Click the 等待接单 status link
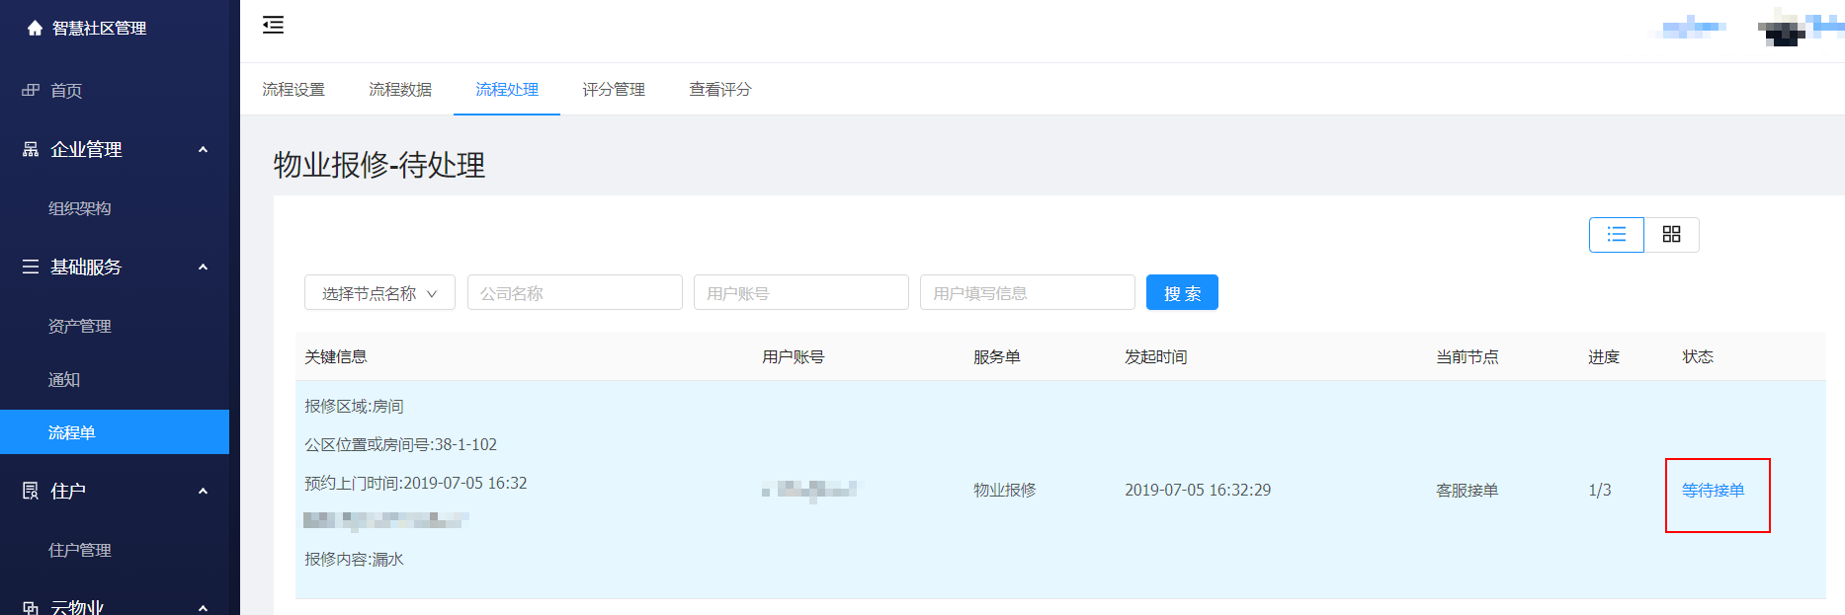The image size is (1845, 615). click(1713, 491)
